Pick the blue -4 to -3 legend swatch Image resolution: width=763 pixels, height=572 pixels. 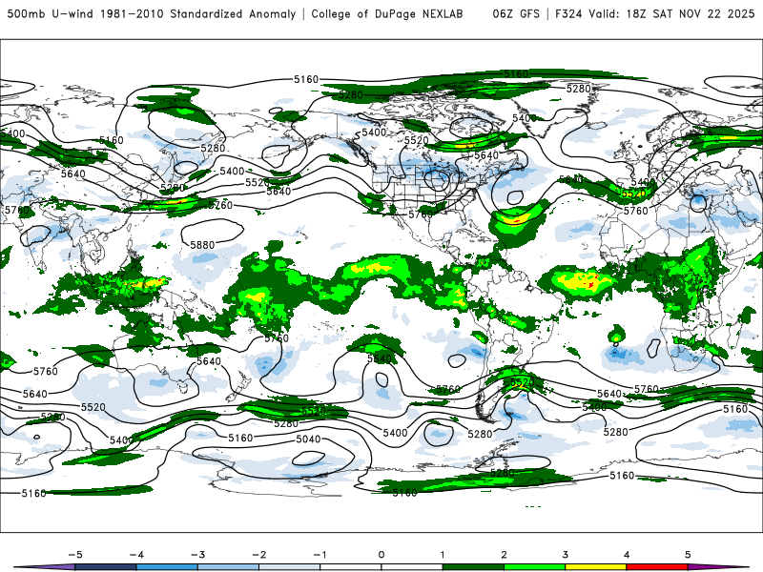click(x=167, y=567)
